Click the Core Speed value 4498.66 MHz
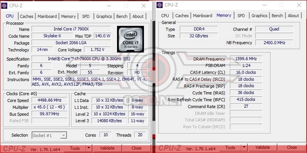The height and width of the screenshot is (153, 307). tap(50, 100)
